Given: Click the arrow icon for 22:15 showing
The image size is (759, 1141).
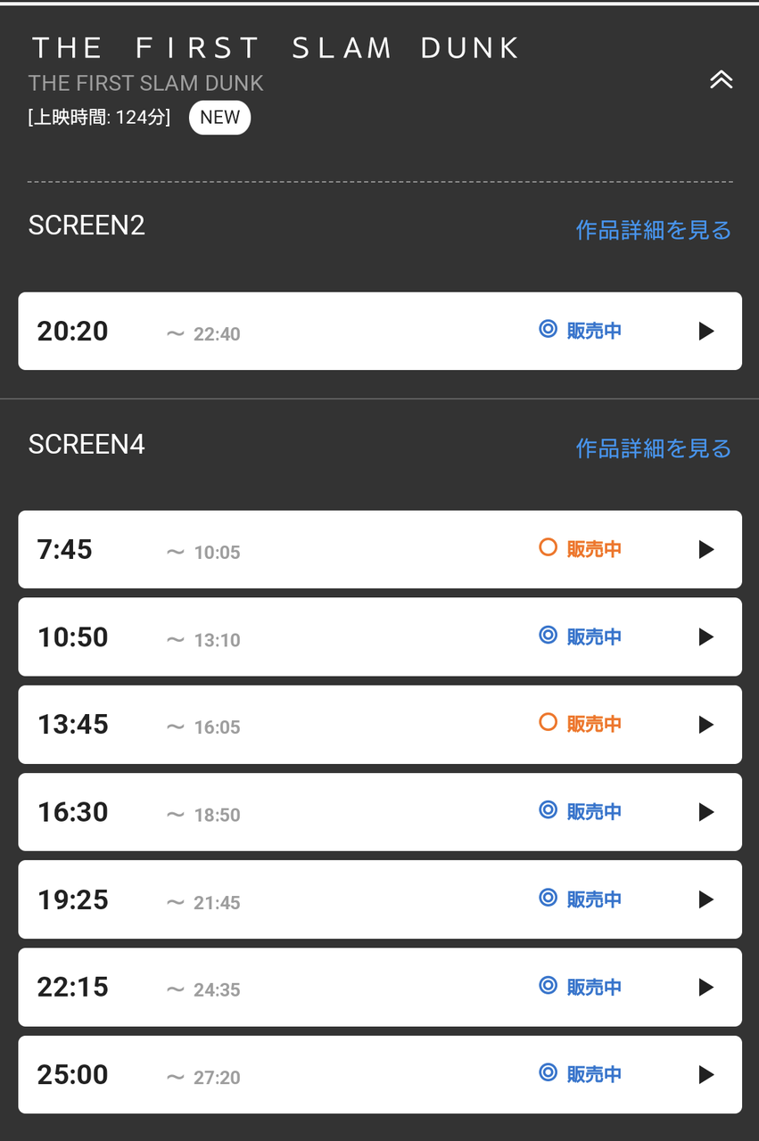Looking at the screenshot, I should pyautogui.click(x=706, y=987).
